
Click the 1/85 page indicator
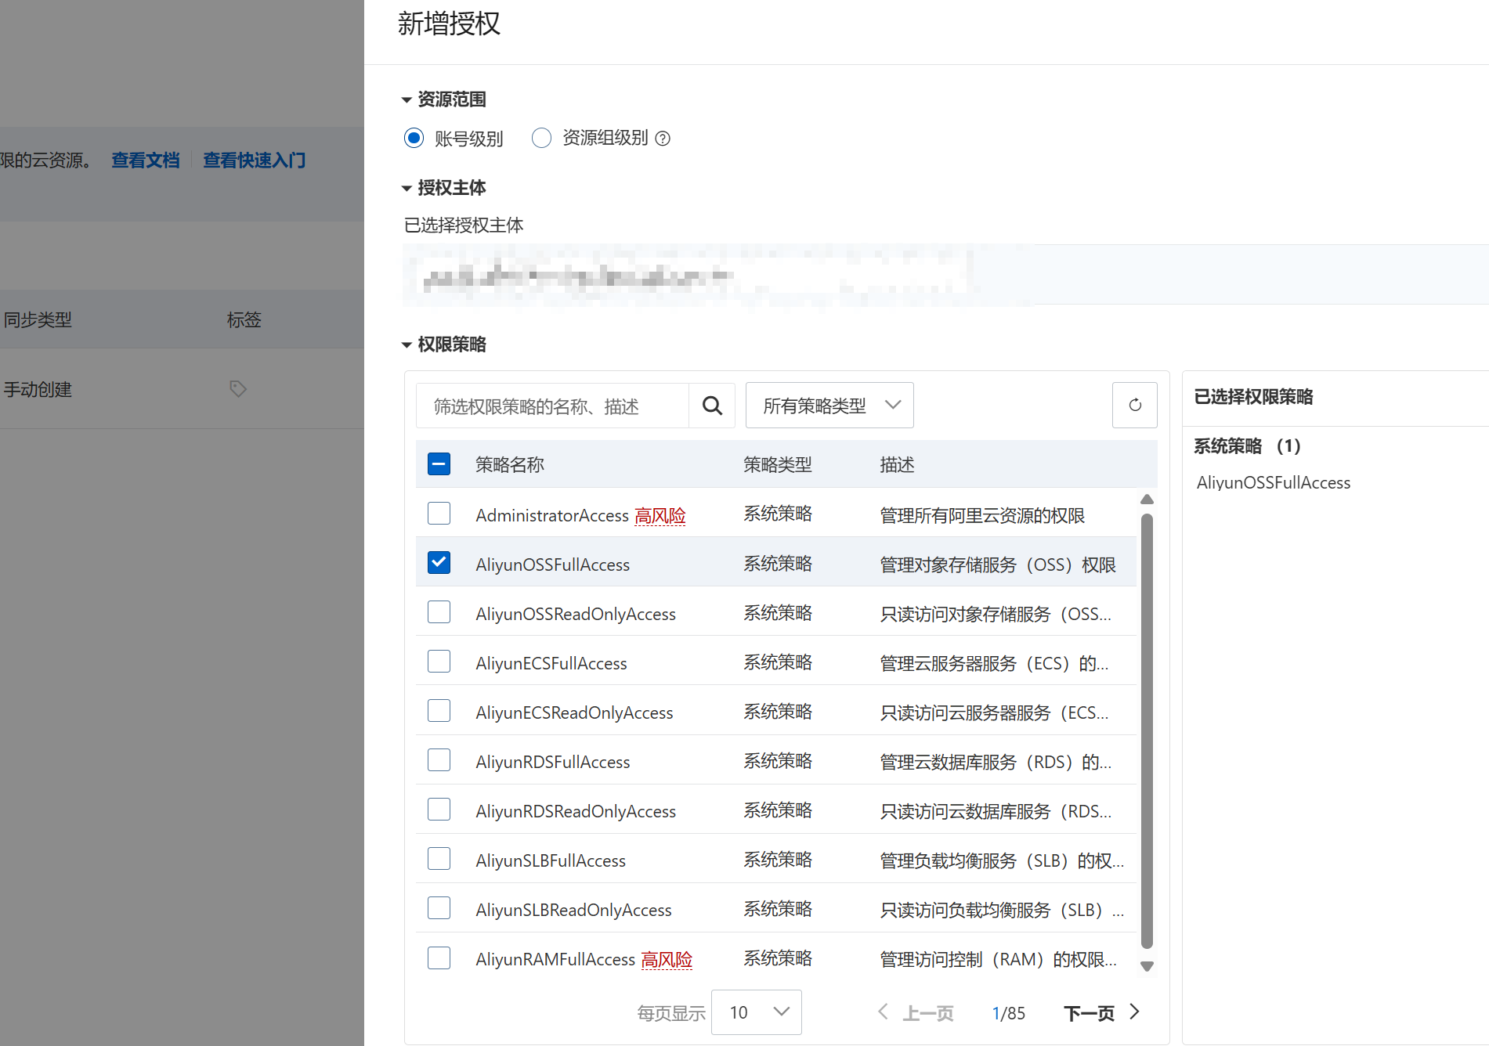click(x=1009, y=1013)
